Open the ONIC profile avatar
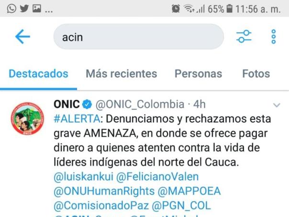The image size is (289, 217). (27, 118)
